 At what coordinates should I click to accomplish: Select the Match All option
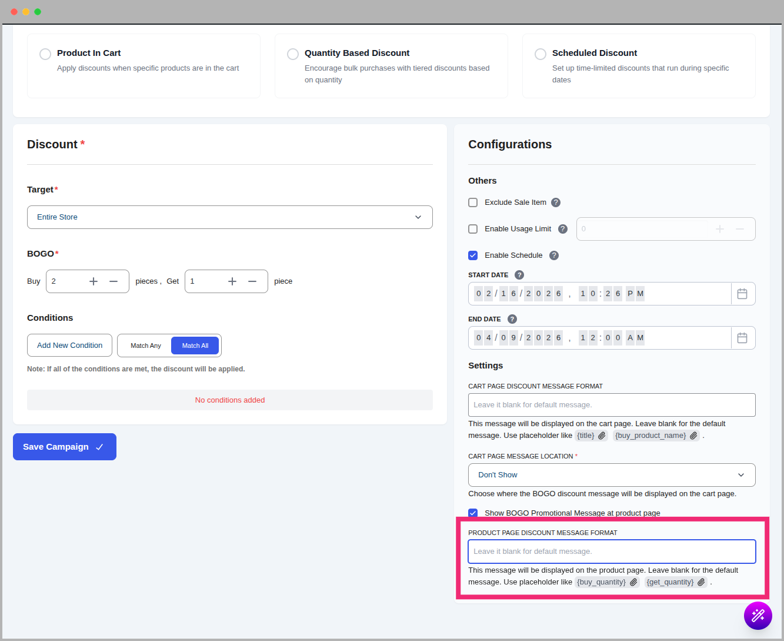(x=195, y=346)
